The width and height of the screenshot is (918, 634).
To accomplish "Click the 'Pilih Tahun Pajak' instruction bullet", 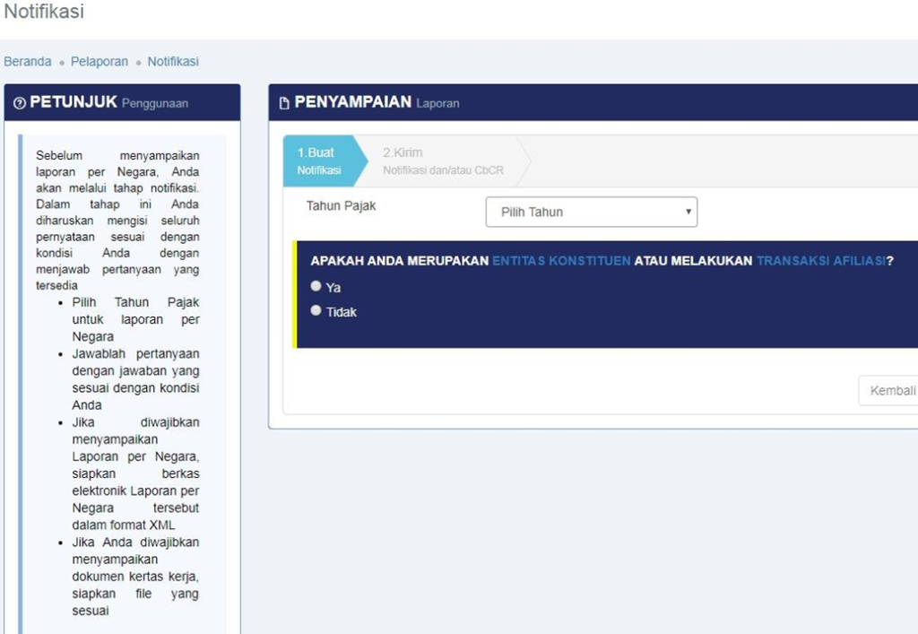I will [135, 319].
